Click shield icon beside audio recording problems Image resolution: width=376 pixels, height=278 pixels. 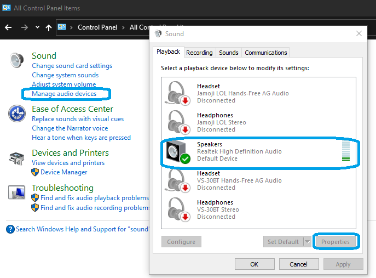[35, 208]
